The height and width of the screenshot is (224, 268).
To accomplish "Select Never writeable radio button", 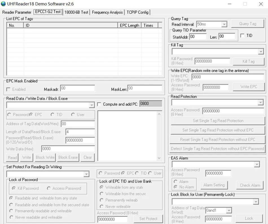I will (x=102, y=207).
